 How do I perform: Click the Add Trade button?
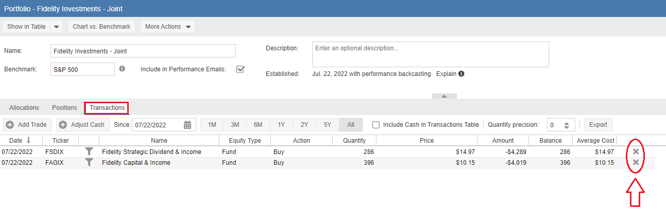[x=27, y=125]
